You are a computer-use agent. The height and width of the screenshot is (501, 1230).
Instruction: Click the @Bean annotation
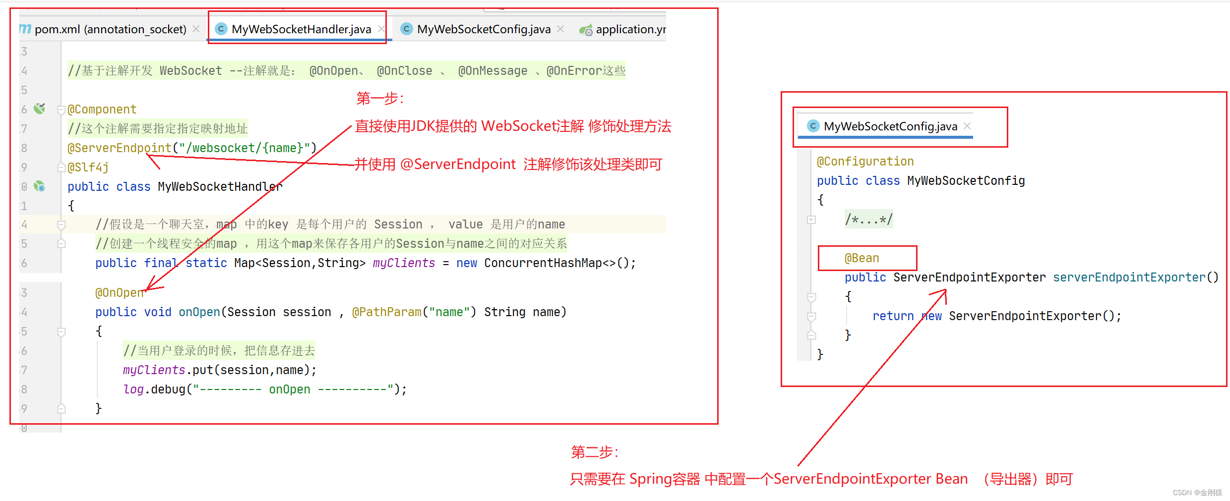(x=862, y=258)
